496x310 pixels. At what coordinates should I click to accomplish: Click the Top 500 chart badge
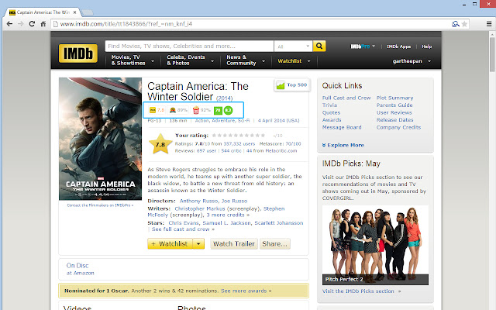292,85
